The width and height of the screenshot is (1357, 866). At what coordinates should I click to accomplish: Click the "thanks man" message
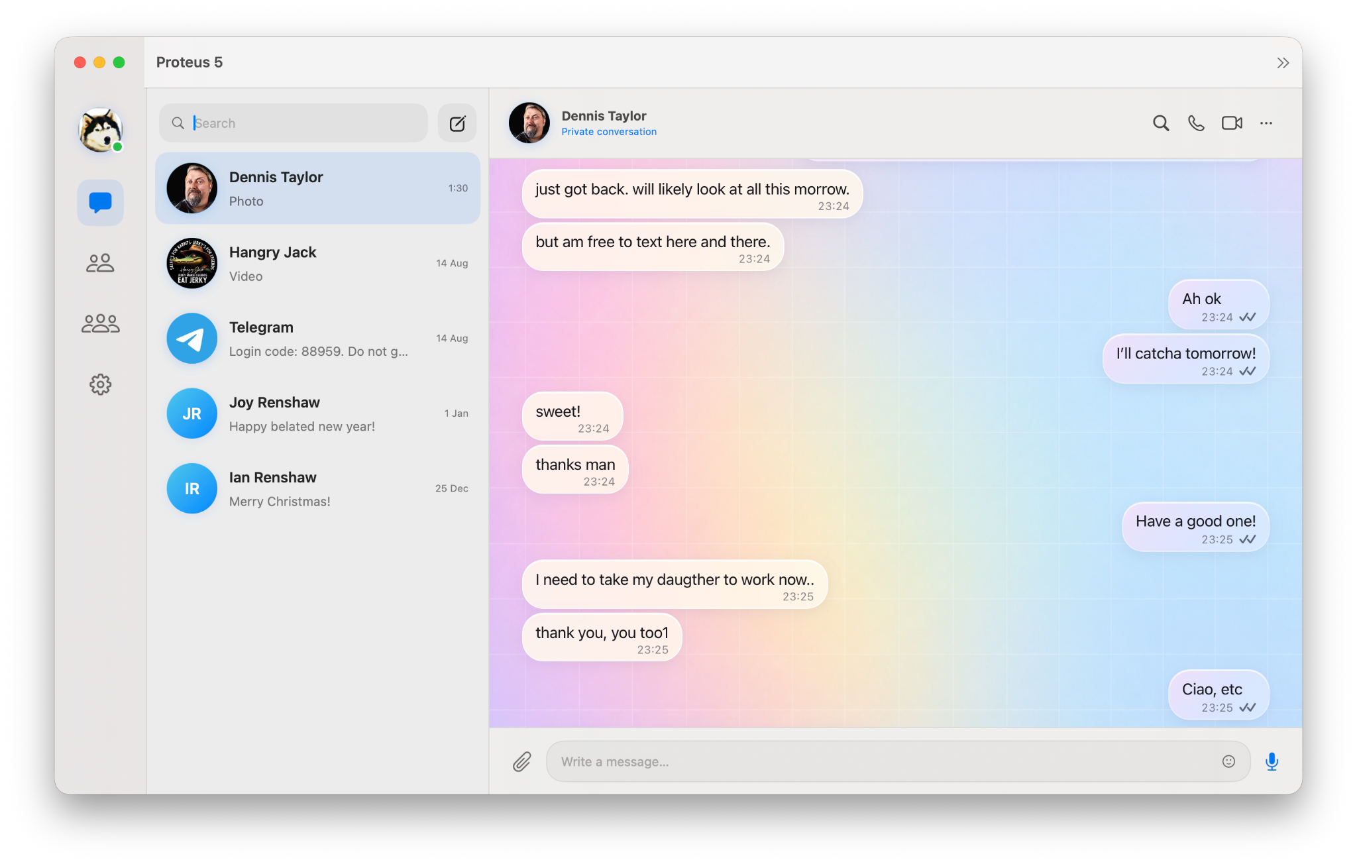click(575, 470)
